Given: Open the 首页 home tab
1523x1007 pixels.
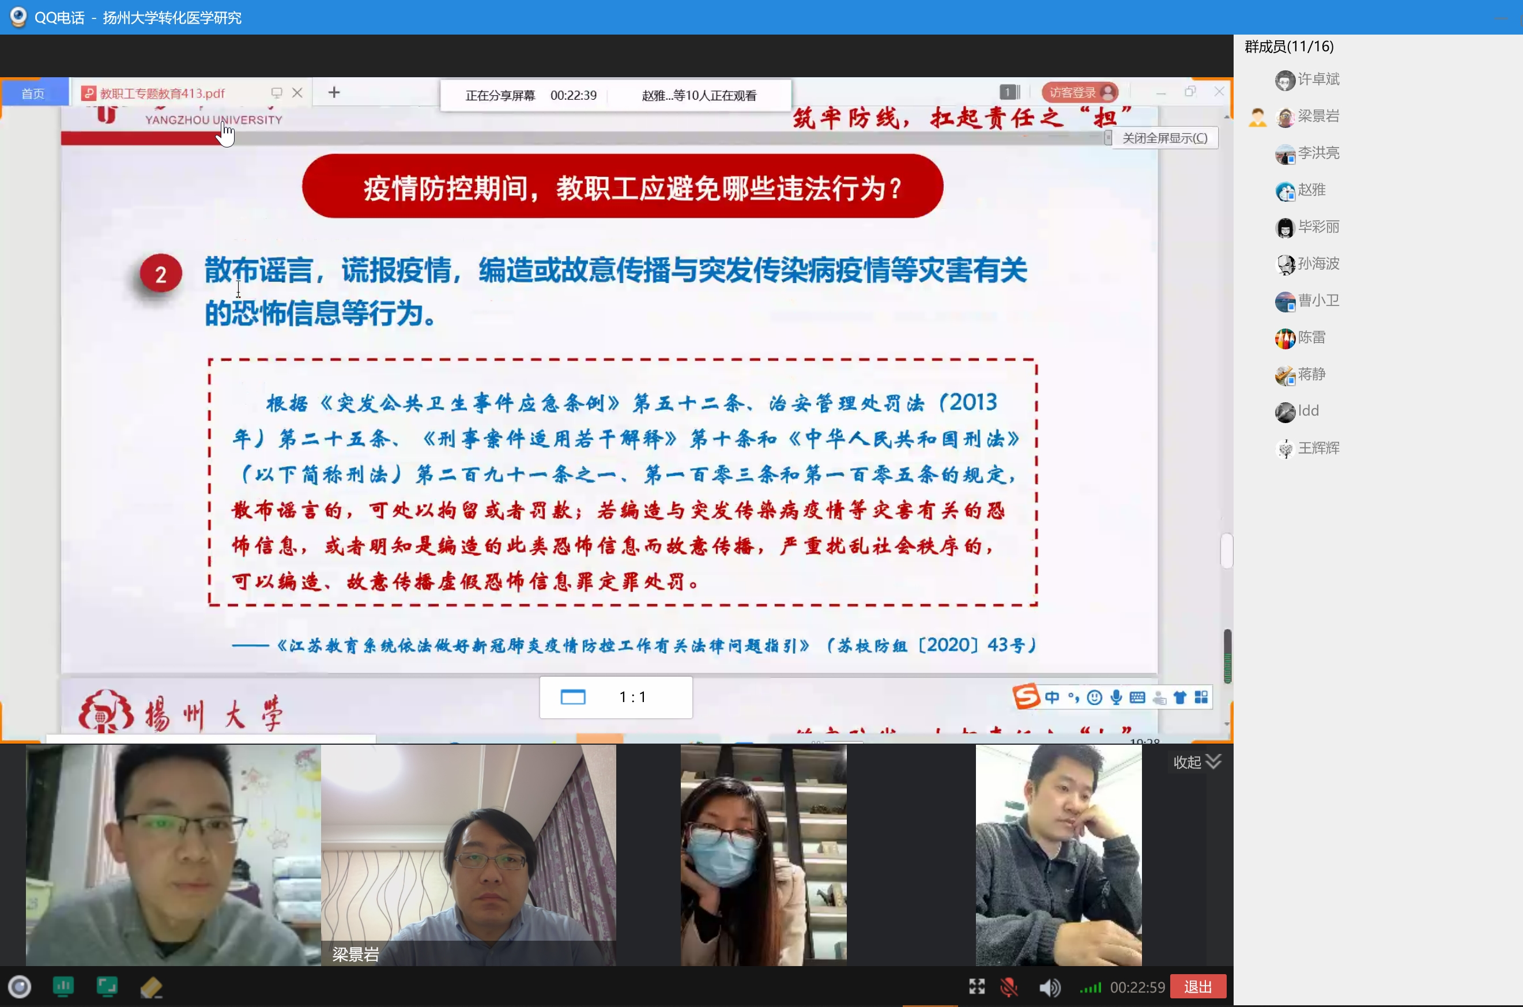Looking at the screenshot, I should (33, 94).
